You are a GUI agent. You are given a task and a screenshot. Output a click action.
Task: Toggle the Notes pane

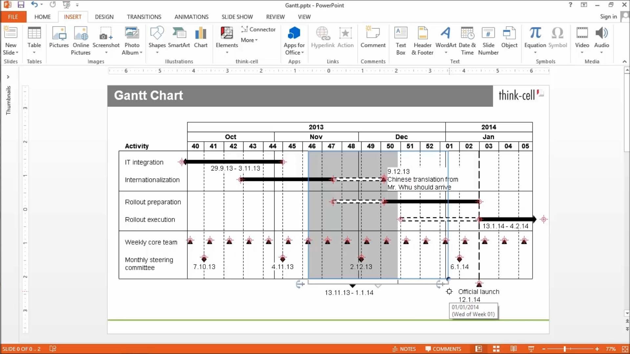[404, 349]
